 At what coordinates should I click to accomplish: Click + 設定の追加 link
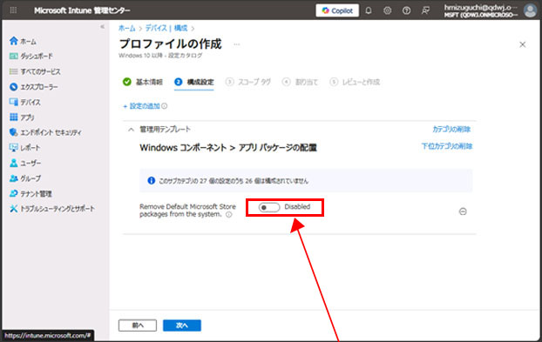click(x=142, y=106)
